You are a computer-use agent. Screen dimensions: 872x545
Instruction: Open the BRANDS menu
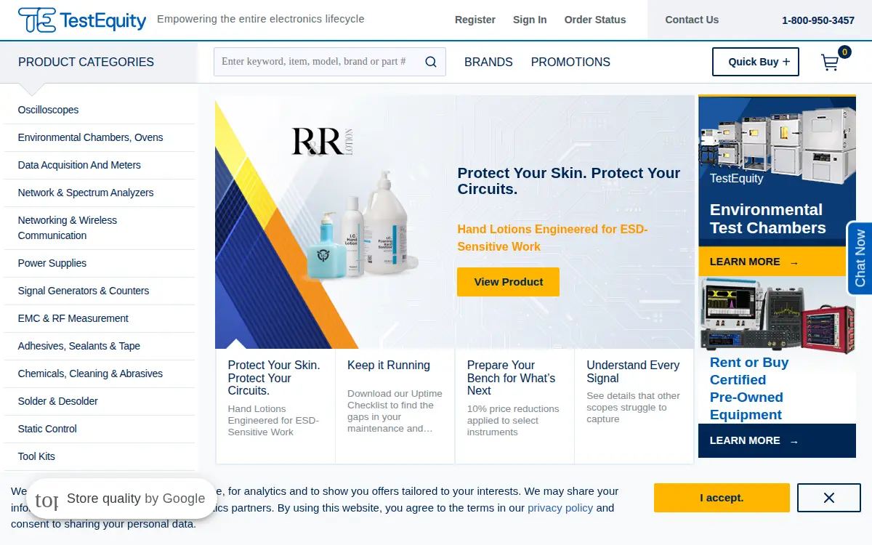coord(488,62)
